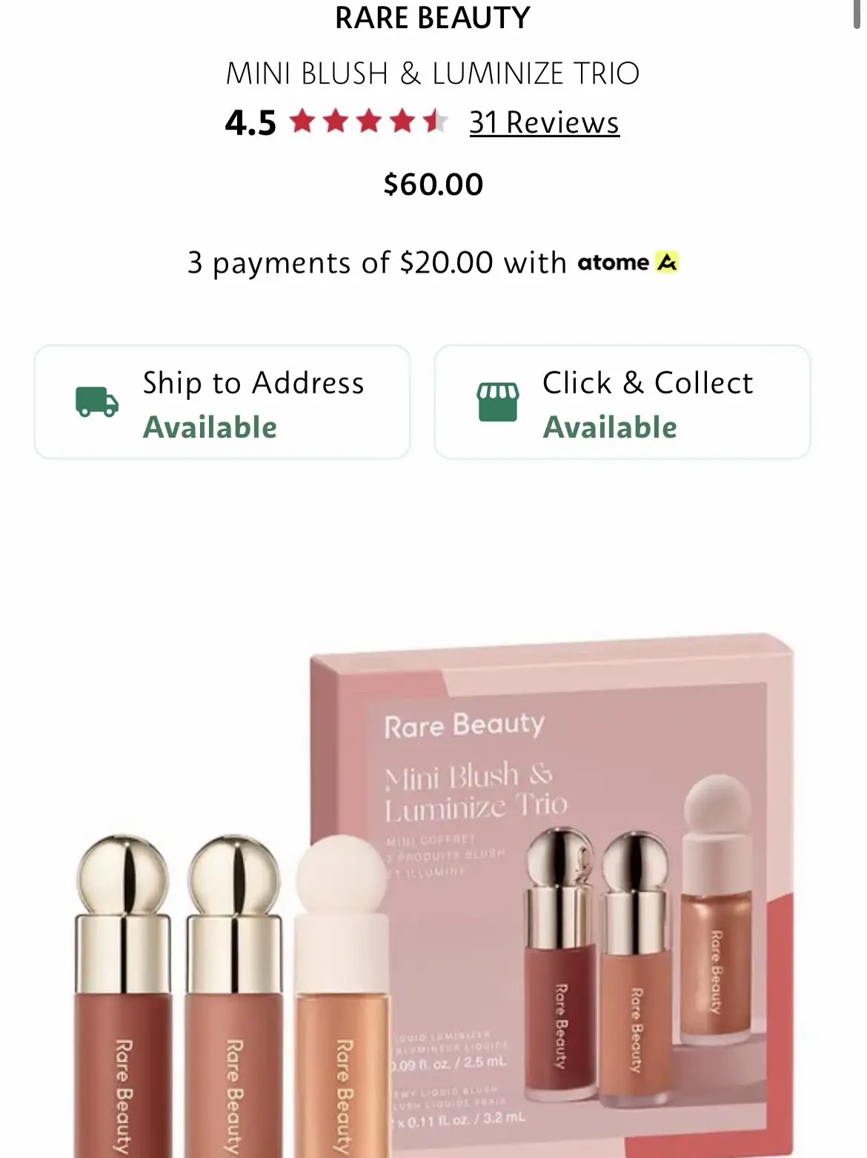The width and height of the screenshot is (867, 1158).
Task: Open the RARE BEAUTY brand page
Action: 433,18
